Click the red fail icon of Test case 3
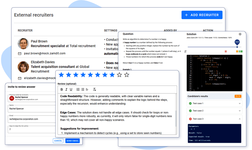 190,119
